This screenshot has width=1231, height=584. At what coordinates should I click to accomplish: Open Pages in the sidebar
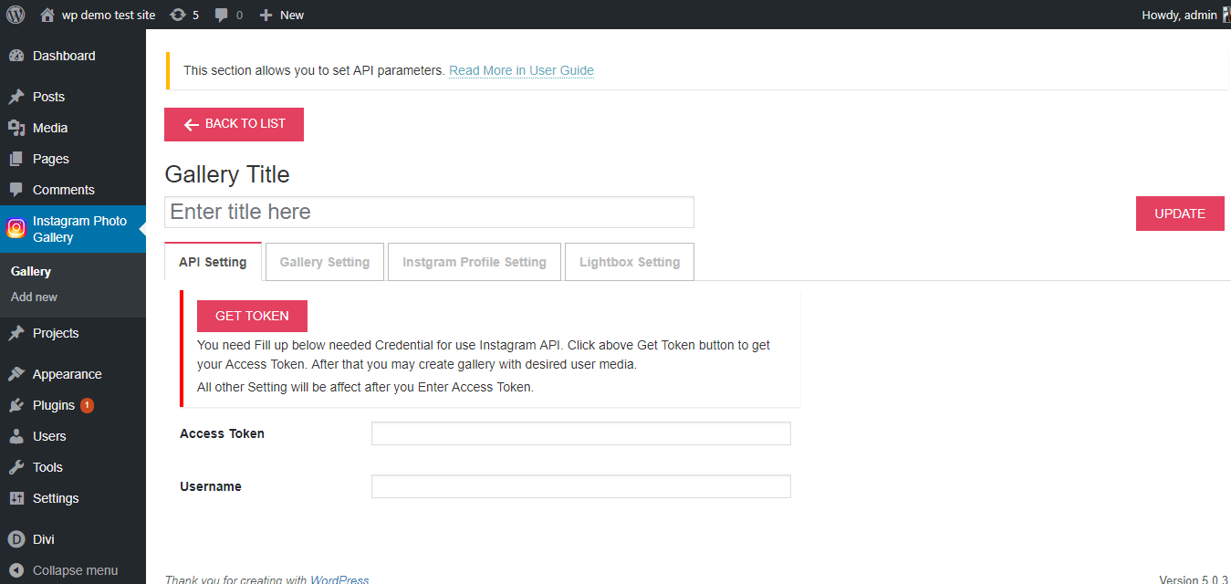(x=73, y=159)
